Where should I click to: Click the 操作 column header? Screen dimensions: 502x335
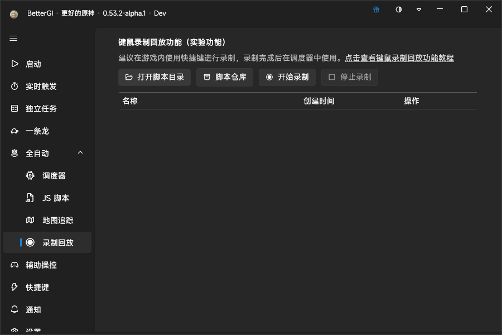(x=412, y=101)
